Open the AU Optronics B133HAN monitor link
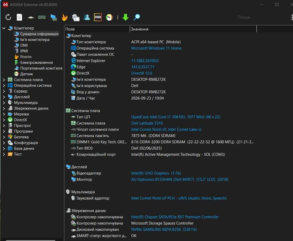The image size is (293, 241). coord(180,179)
